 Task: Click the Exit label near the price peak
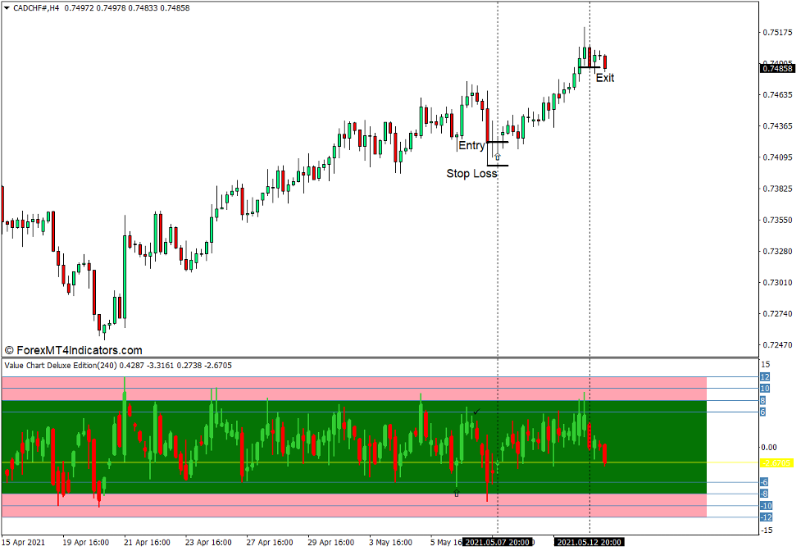click(606, 78)
